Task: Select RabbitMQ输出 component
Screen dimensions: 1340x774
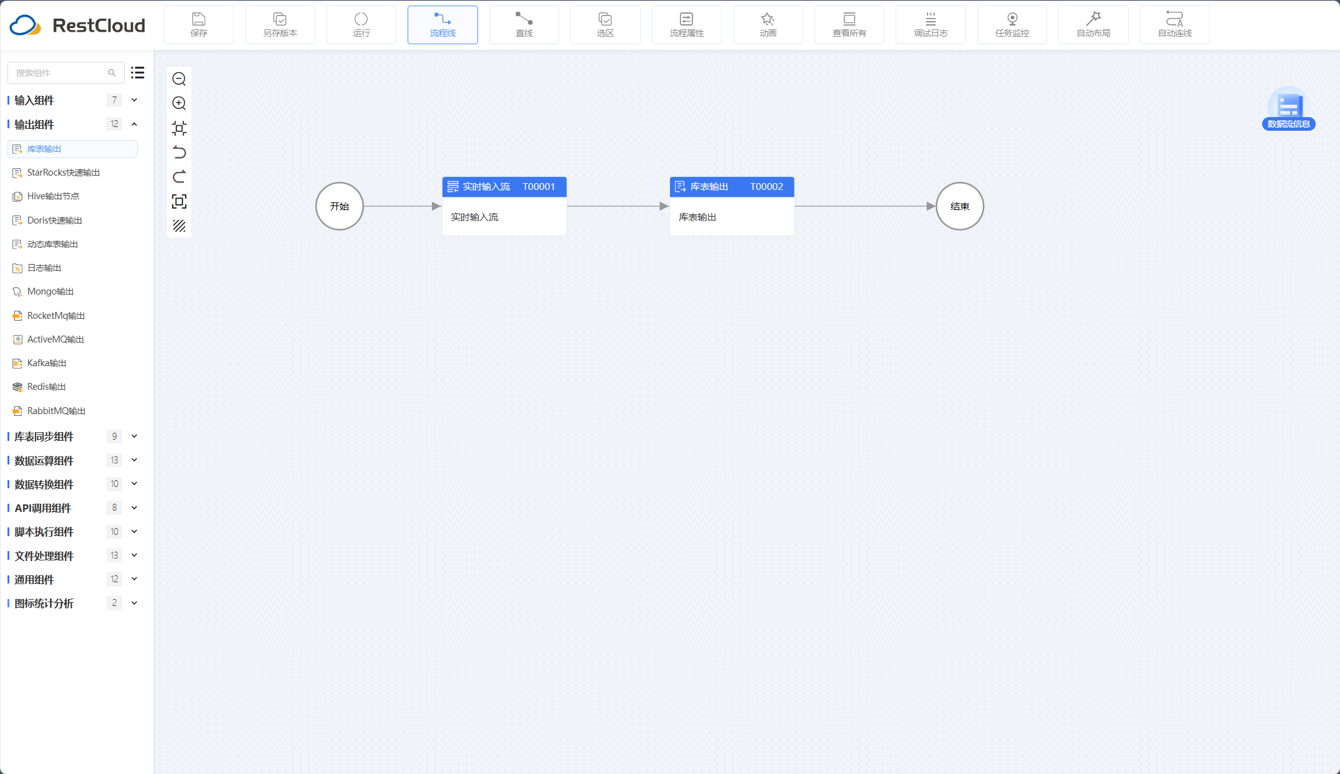Action: tap(72, 411)
